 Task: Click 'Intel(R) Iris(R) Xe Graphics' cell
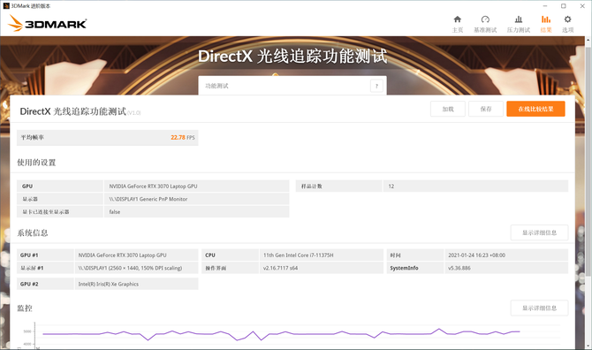136,284
